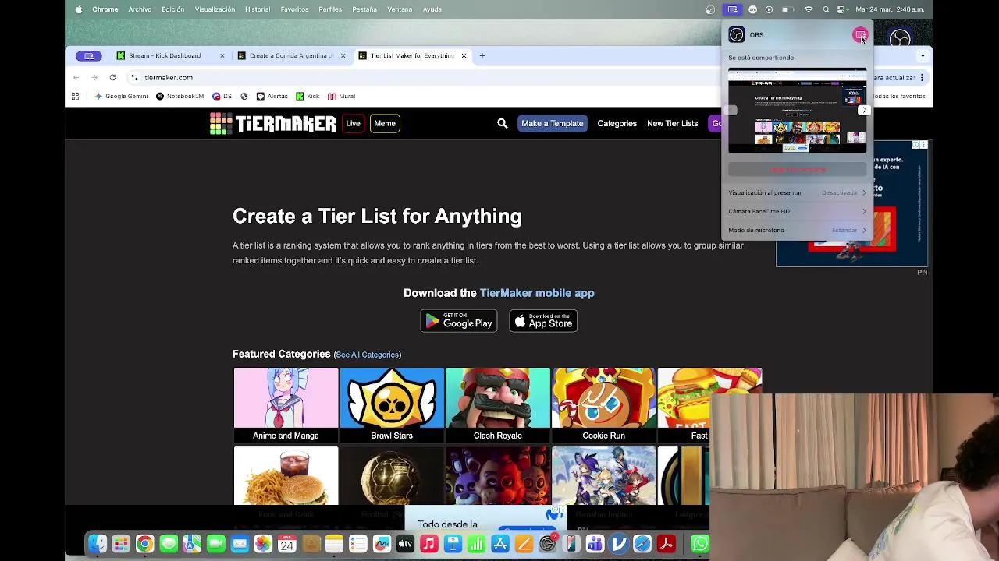The width and height of the screenshot is (999, 561).
Task: Open Wi-Fi menu bar icon
Action: 809,9
